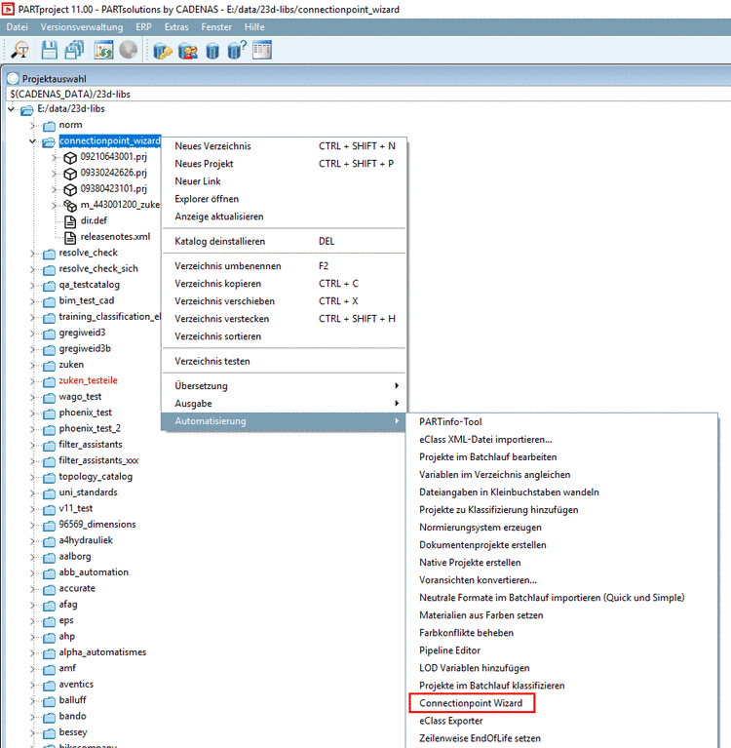Open the ERP menu
Viewport: 731px width, 748px height.
(x=143, y=27)
